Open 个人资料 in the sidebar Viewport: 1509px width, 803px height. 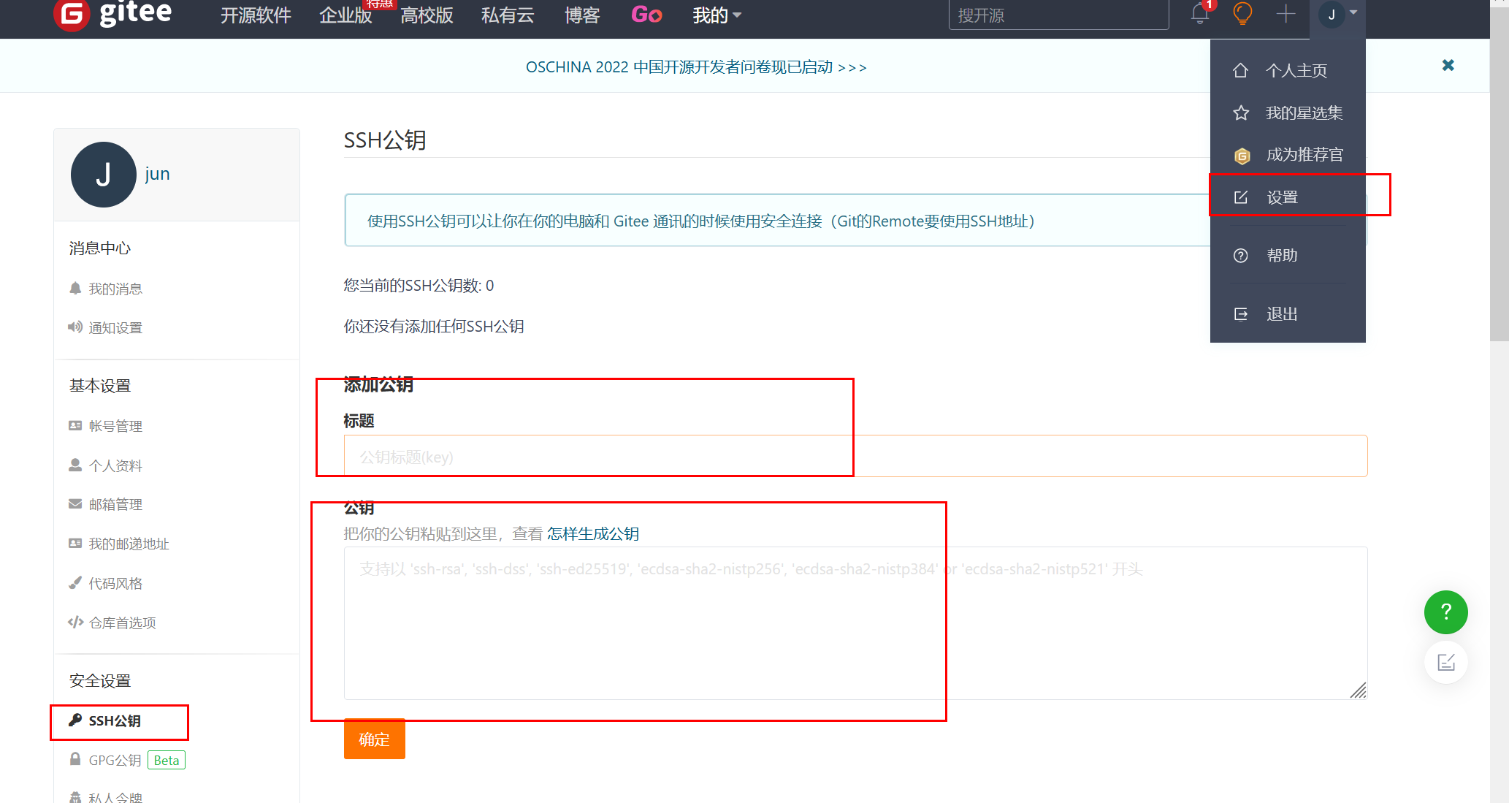115,466
